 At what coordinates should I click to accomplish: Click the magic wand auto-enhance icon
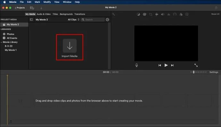pos(114,14)
